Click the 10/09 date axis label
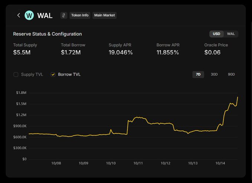Image resolution: width=252 pixels, height=183 pixels. coord(84,163)
